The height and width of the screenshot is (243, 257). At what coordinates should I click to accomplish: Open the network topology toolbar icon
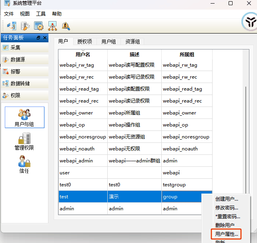coord(52,26)
